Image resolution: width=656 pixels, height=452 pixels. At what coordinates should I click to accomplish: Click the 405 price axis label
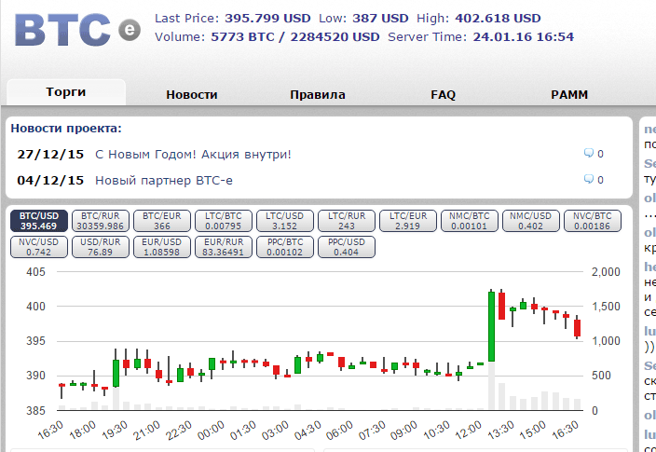click(35, 272)
